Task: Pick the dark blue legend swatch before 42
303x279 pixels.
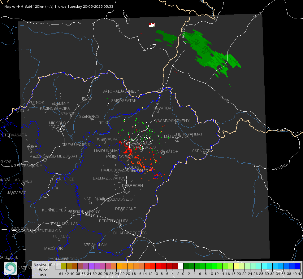Action: (x=298, y=266)
